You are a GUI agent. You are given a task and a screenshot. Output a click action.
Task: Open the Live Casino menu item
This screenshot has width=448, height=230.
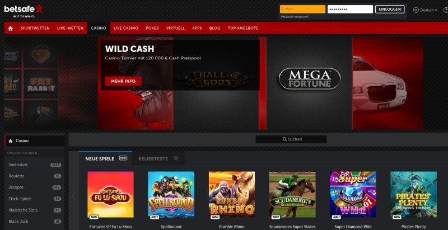click(x=125, y=28)
